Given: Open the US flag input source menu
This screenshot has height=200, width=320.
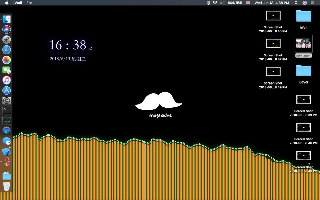Looking at the screenshot, I should coord(248,3).
